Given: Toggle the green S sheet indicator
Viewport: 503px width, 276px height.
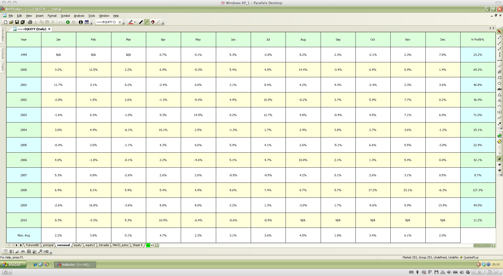Looking at the screenshot, I should point(148,245).
